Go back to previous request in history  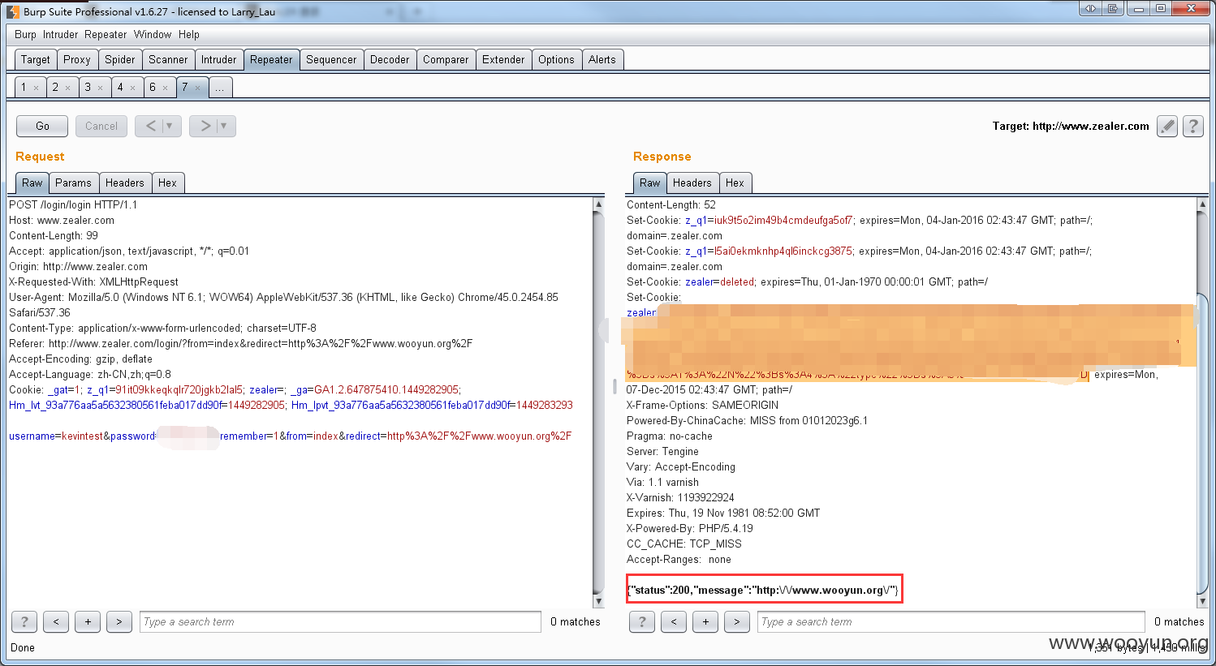click(x=150, y=126)
